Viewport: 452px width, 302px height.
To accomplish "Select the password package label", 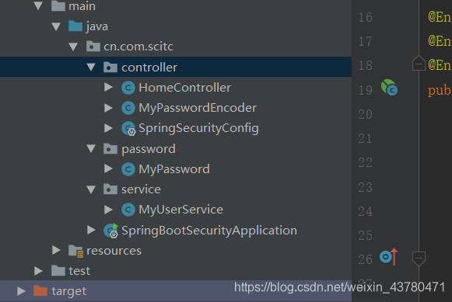I will click(149, 149).
